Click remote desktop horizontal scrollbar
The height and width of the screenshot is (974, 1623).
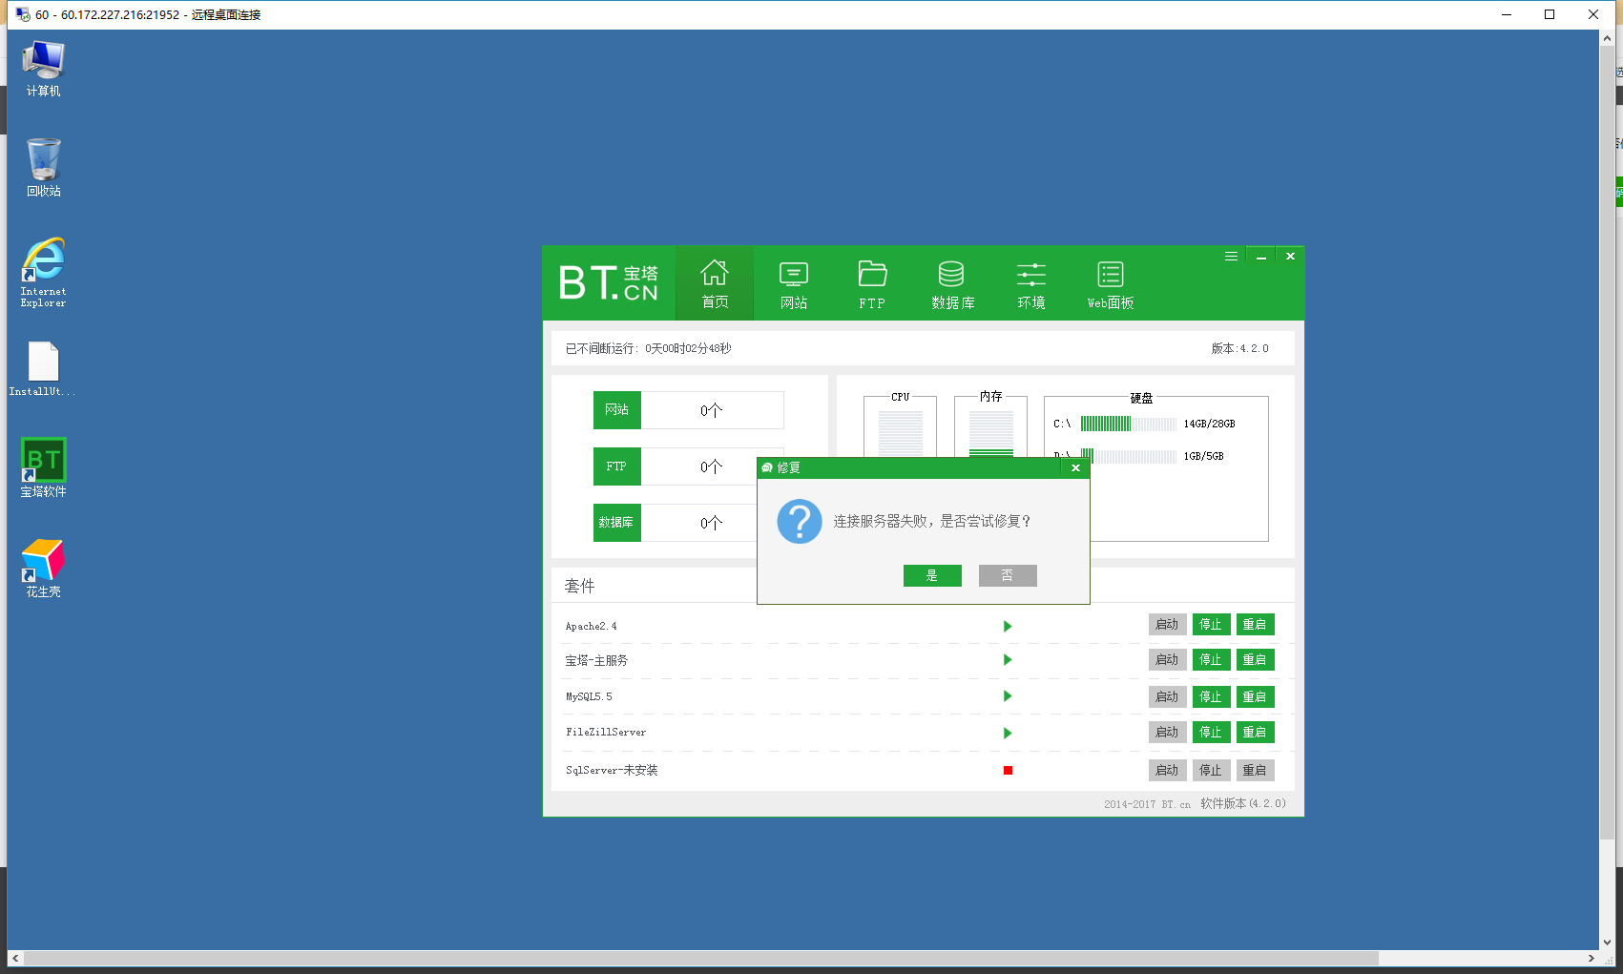coord(701,958)
